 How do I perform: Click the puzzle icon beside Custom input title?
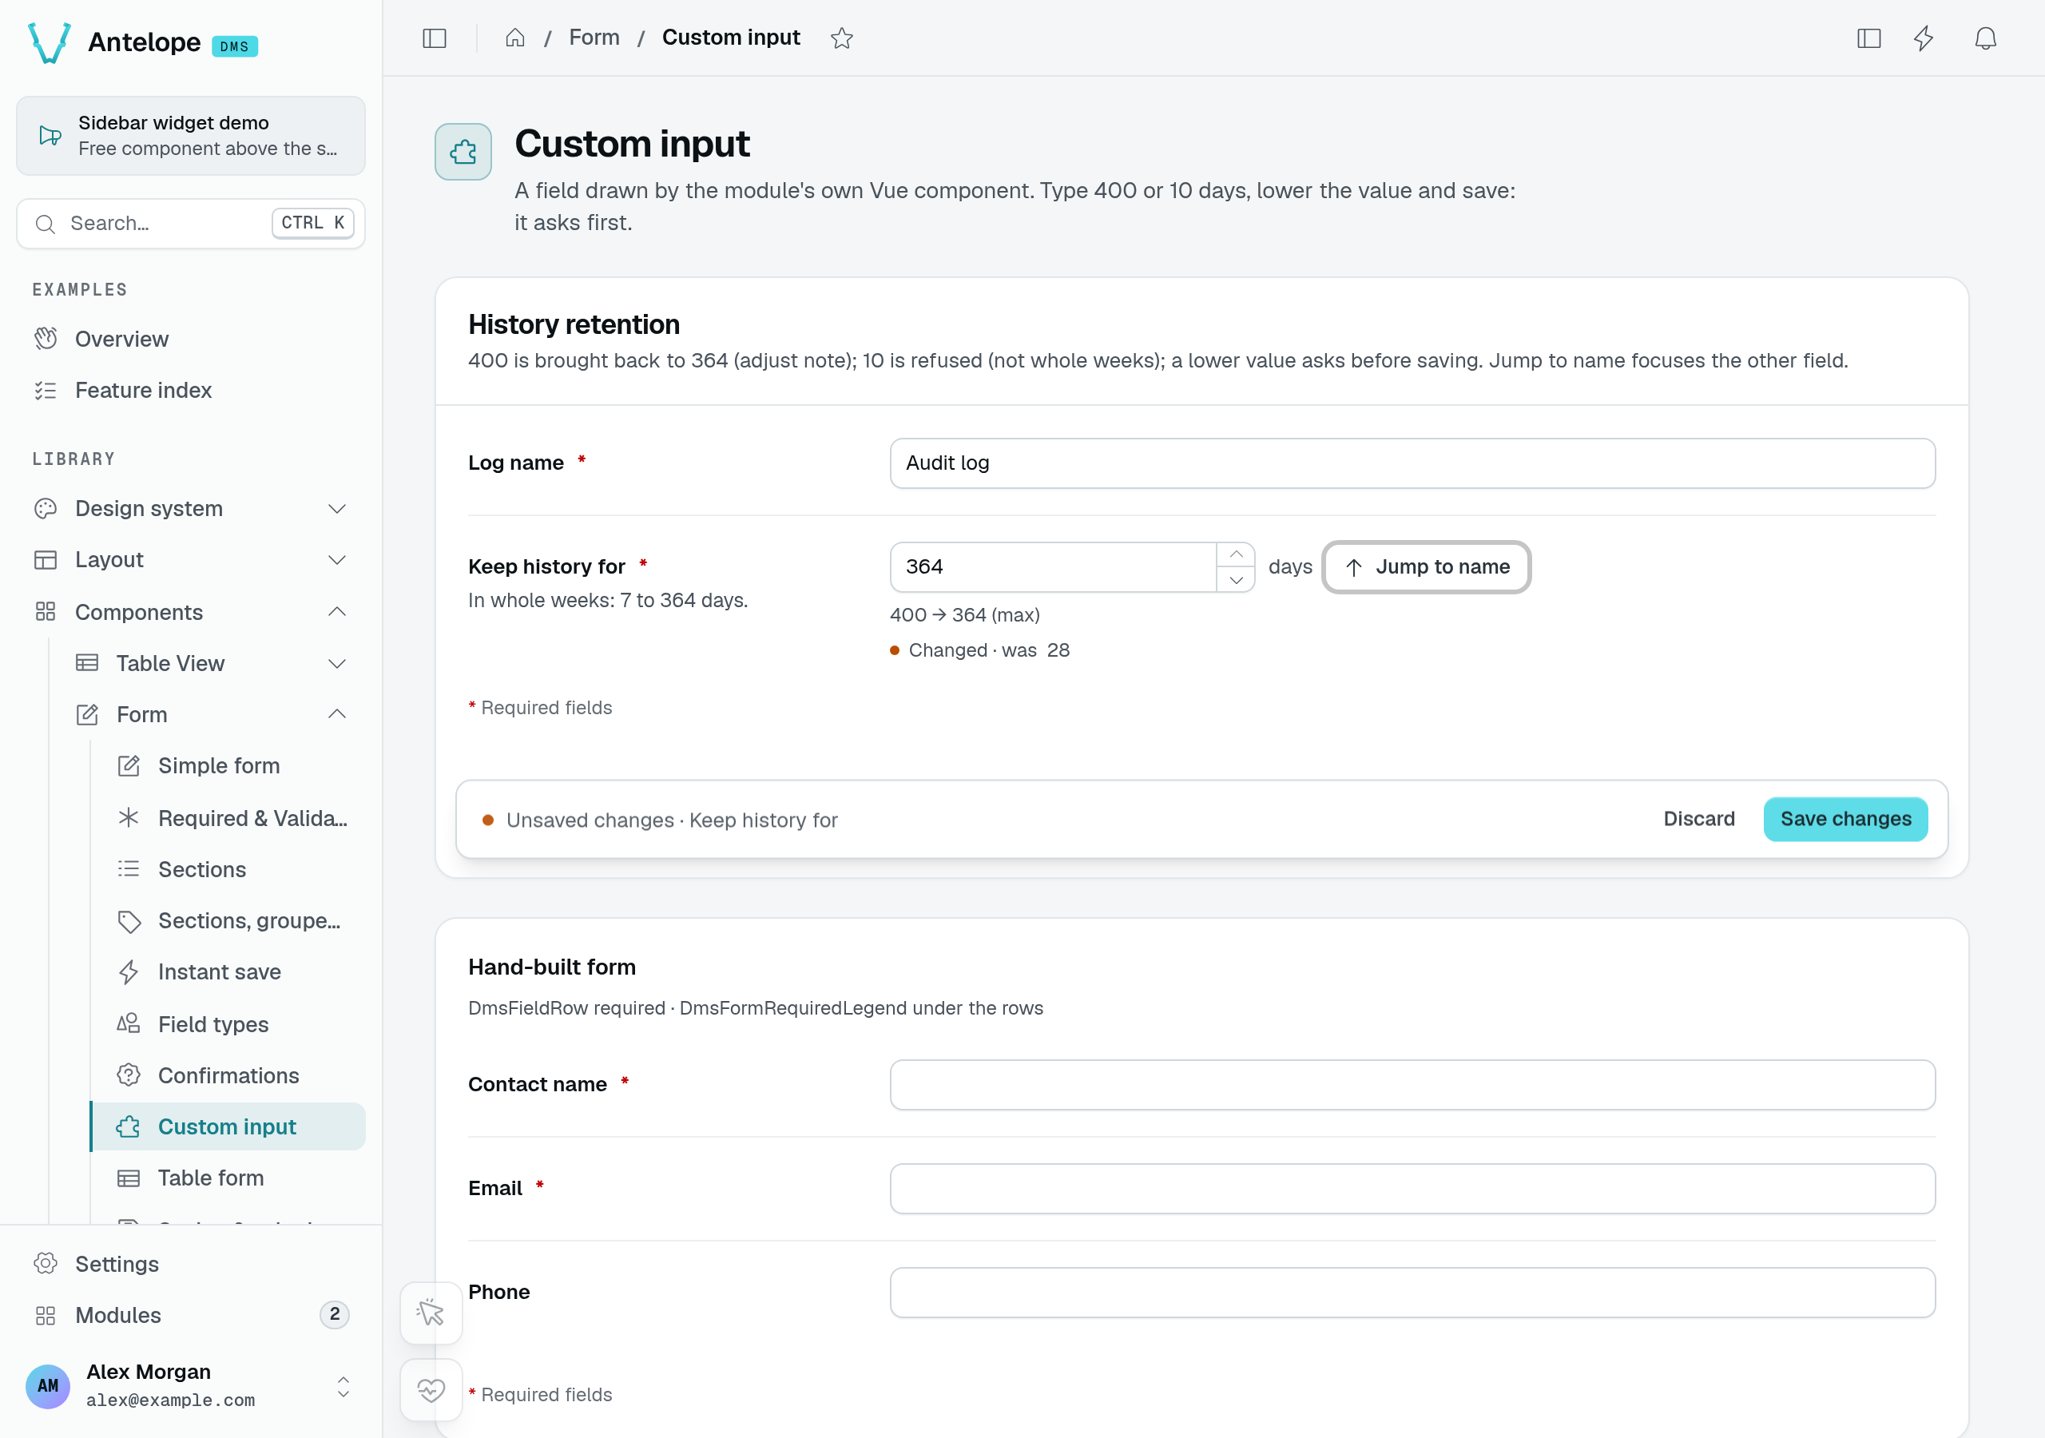click(463, 152)
